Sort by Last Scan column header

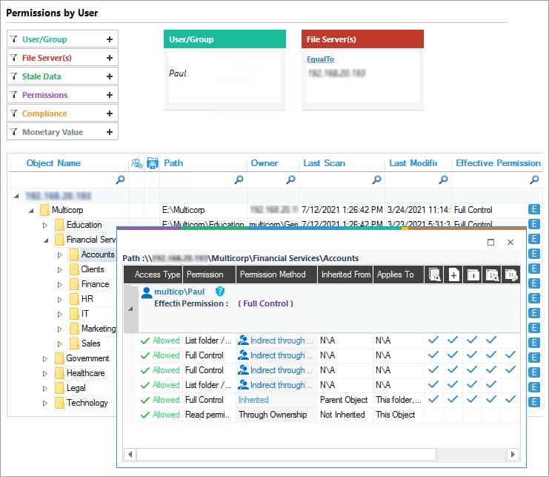(325, 163)
